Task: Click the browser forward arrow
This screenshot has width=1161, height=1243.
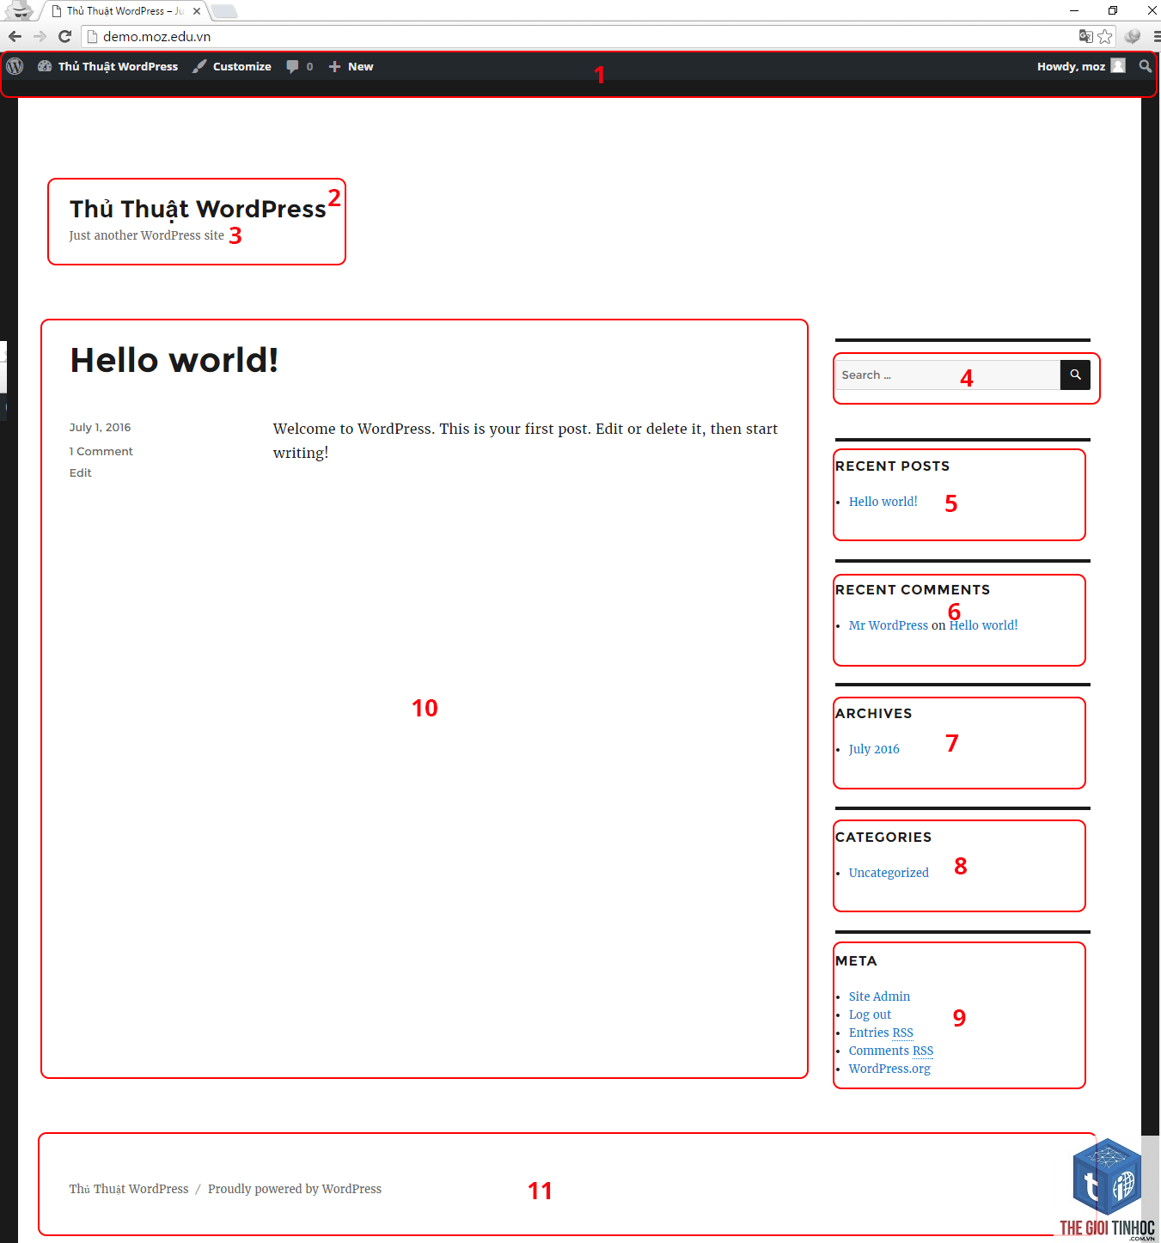Action: coord(40,36)
